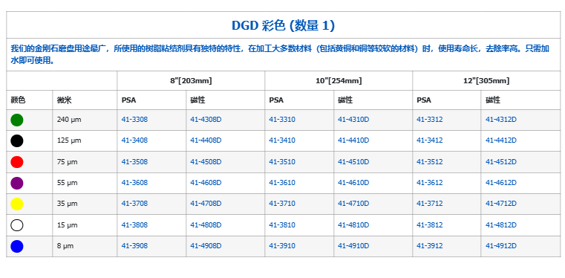Click the 10"[254mm] column header
This screenshot has width=565, height=278.
tap(339, 81)
